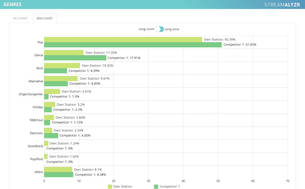
Task: Click 'Competitor 1: 6.83%' data label
Action: [x=85, y=84]
